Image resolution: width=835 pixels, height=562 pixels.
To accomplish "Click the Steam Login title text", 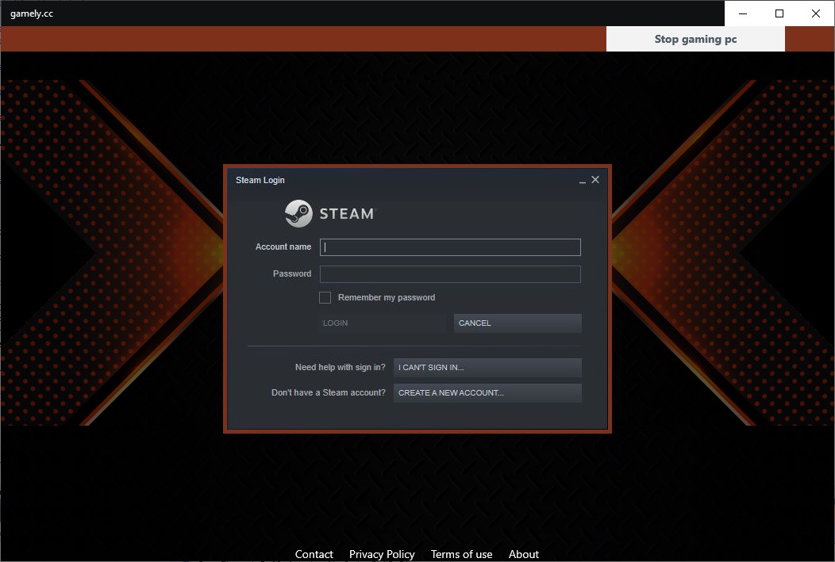I will (260, 180).
